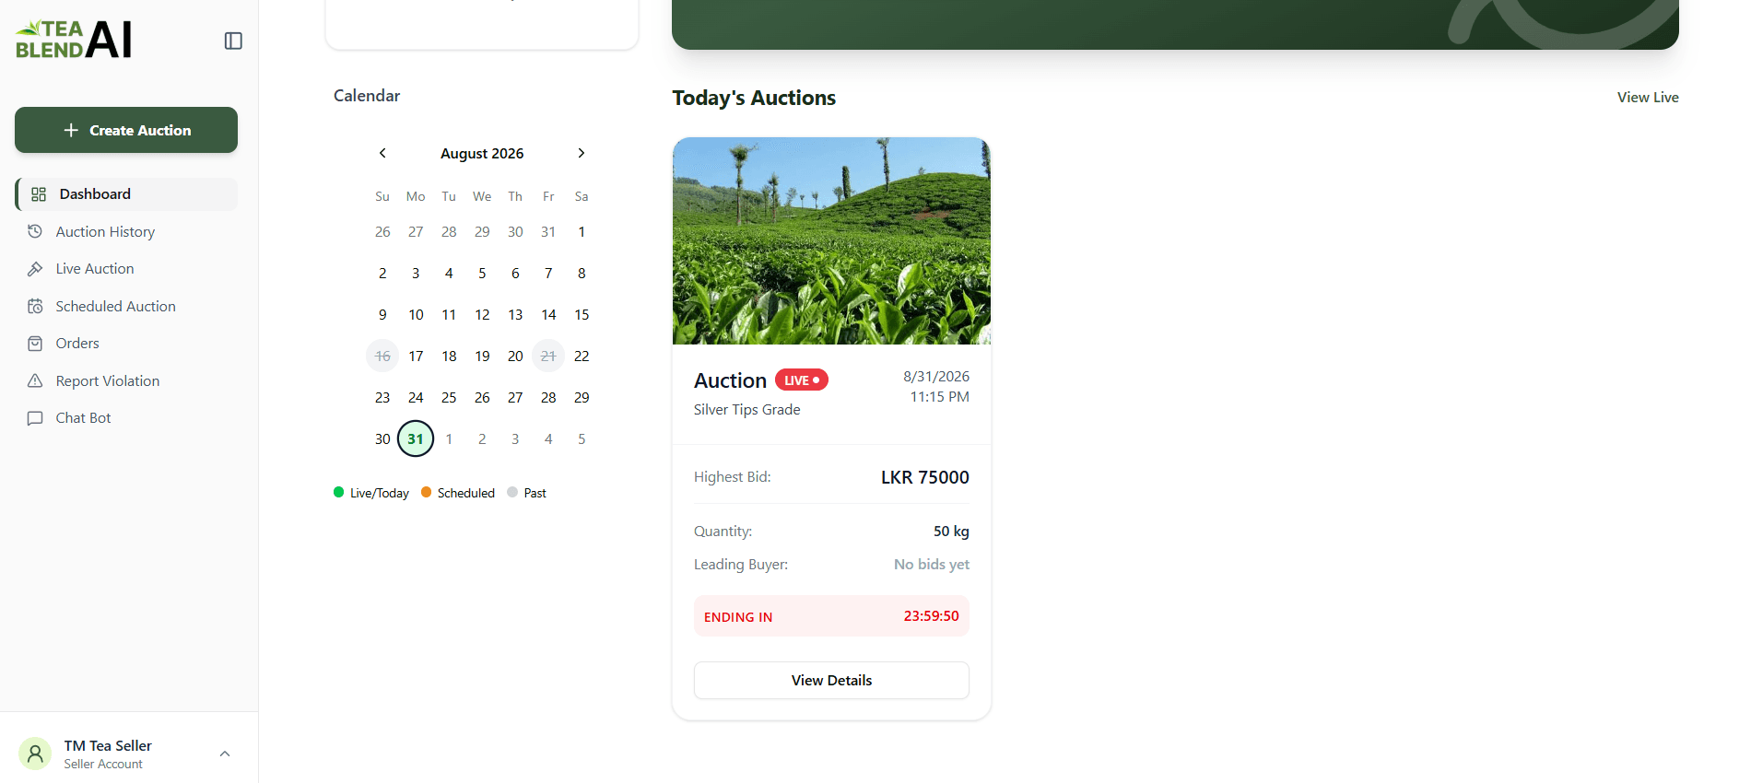Go to previous month in calendar

coord(382,153)
